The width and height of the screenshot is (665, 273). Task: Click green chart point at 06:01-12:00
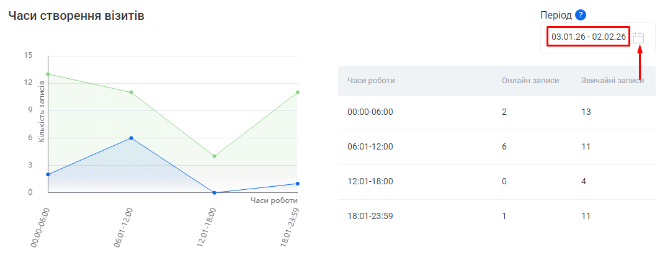(x=131, y=92)
